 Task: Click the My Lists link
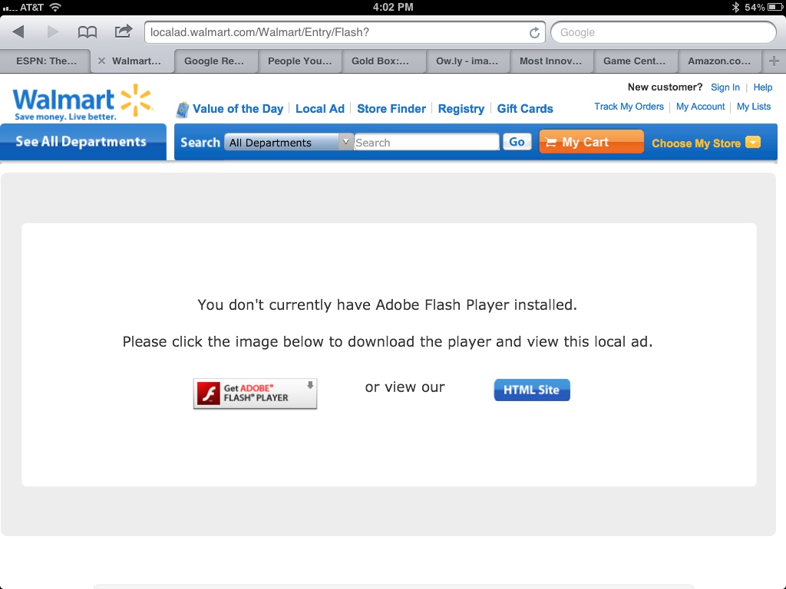pos(754,107)
